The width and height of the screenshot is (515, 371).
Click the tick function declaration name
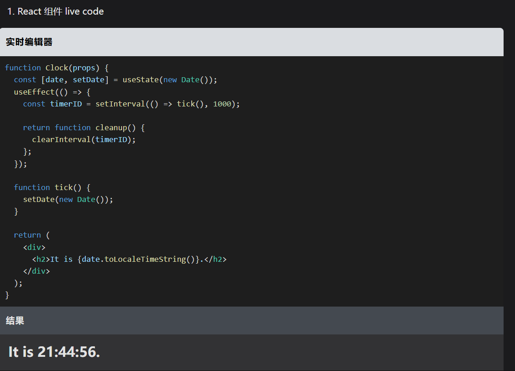tap(63, 187)
